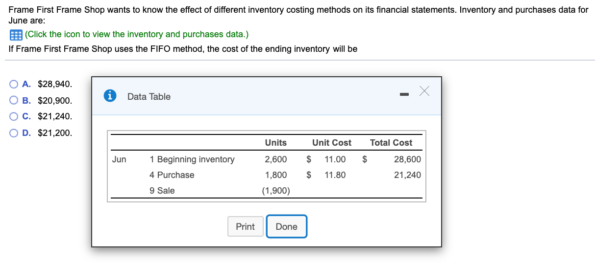The width and height of the screenshot is (595, 265).
Task: Select the Beginning inventory row label
Action: tap(192, 159)
